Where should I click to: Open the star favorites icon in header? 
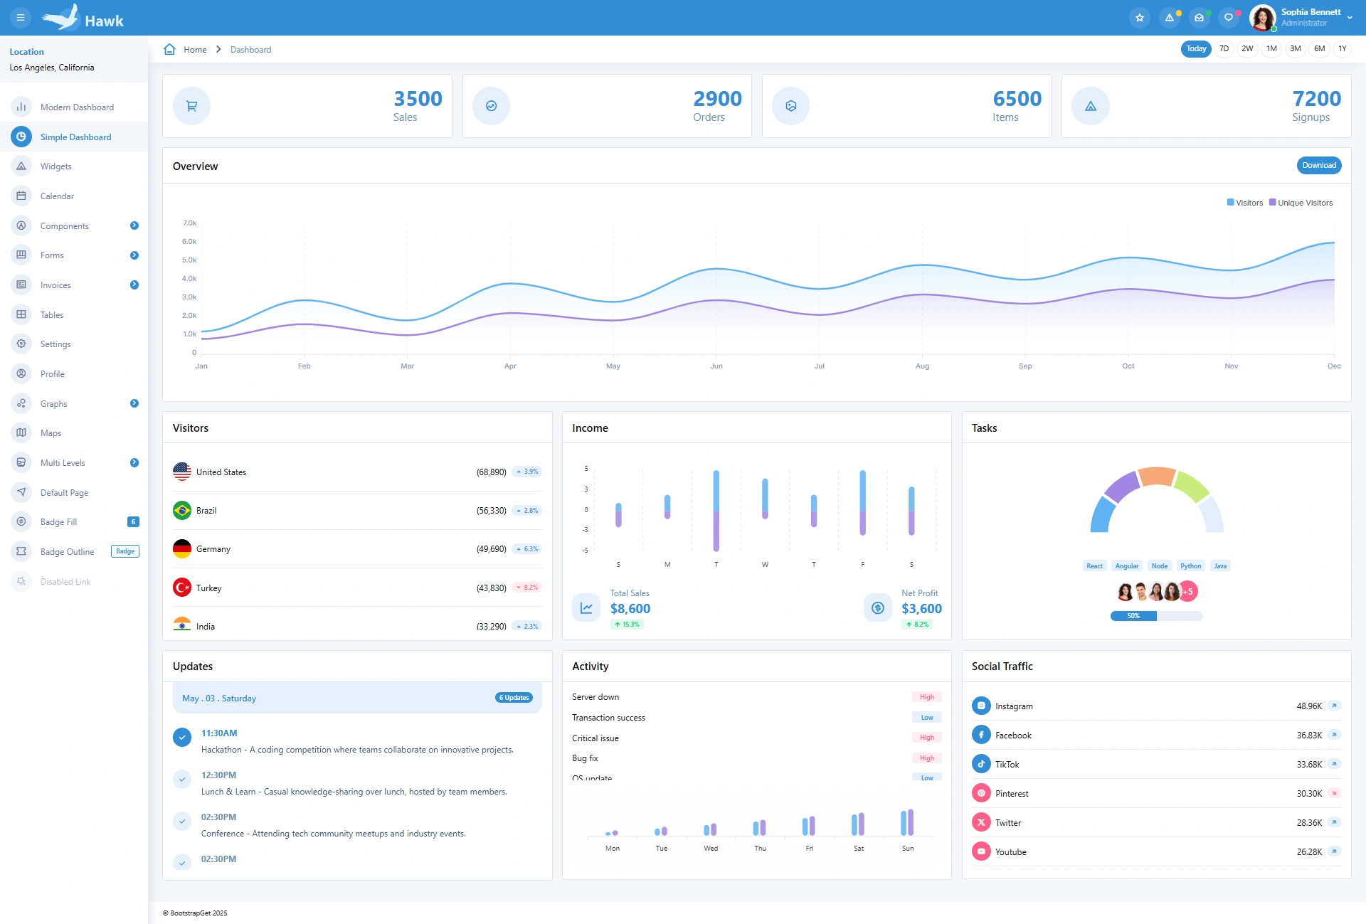click(1140, 18)
